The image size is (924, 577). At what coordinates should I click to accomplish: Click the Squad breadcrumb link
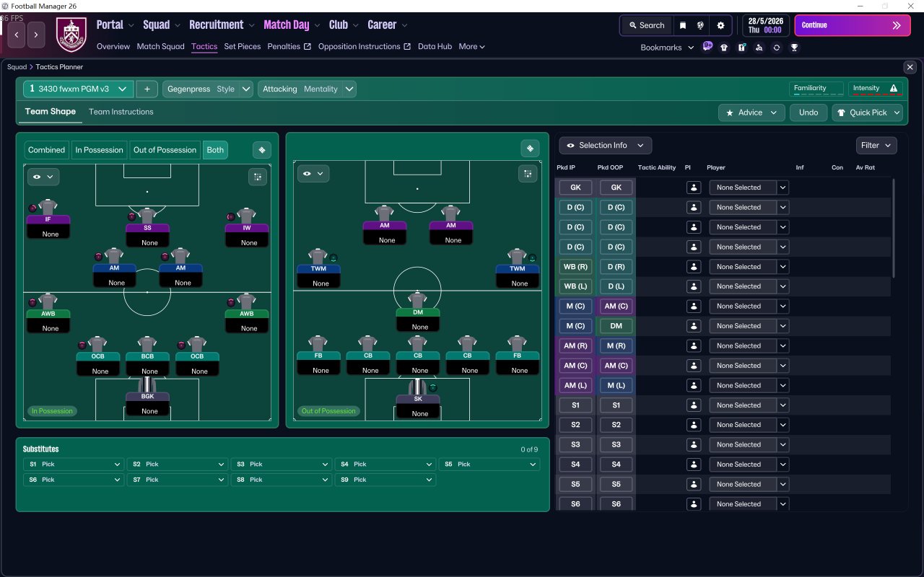(x=17, y=67)
